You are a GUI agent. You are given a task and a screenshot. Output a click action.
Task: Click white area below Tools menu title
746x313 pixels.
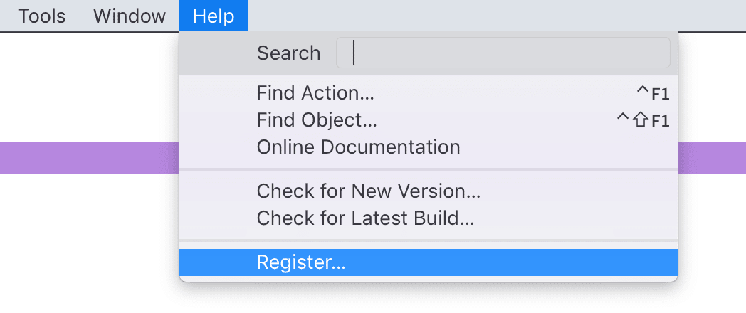(42, 78)
